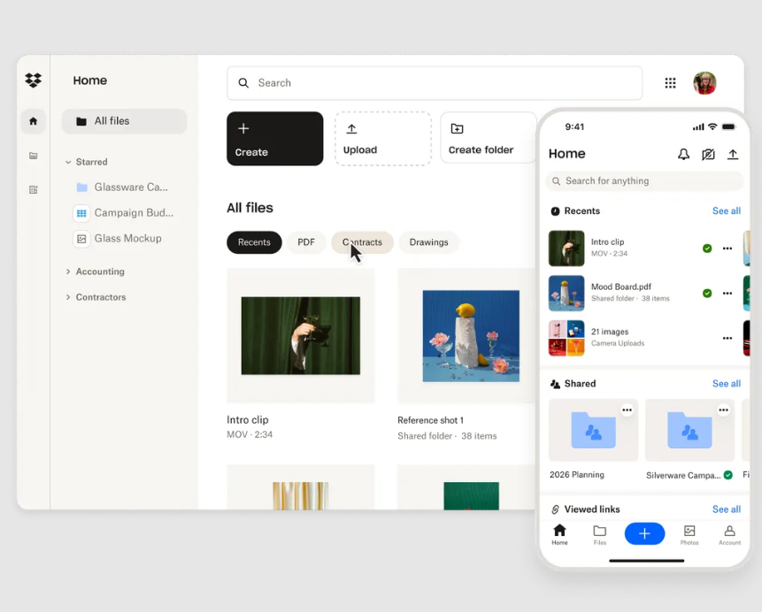Open 21 images collage thumbnail on phone
This screenshot has width=762, height=612.
(x=566, y=338)
